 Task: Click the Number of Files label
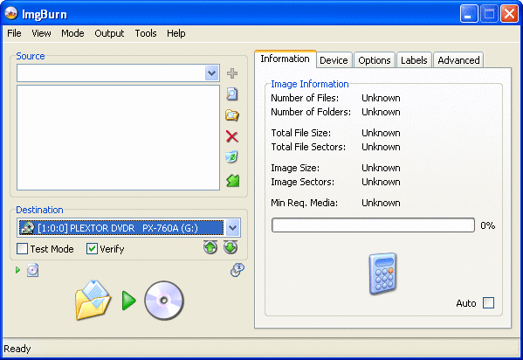tap(305, 98)
